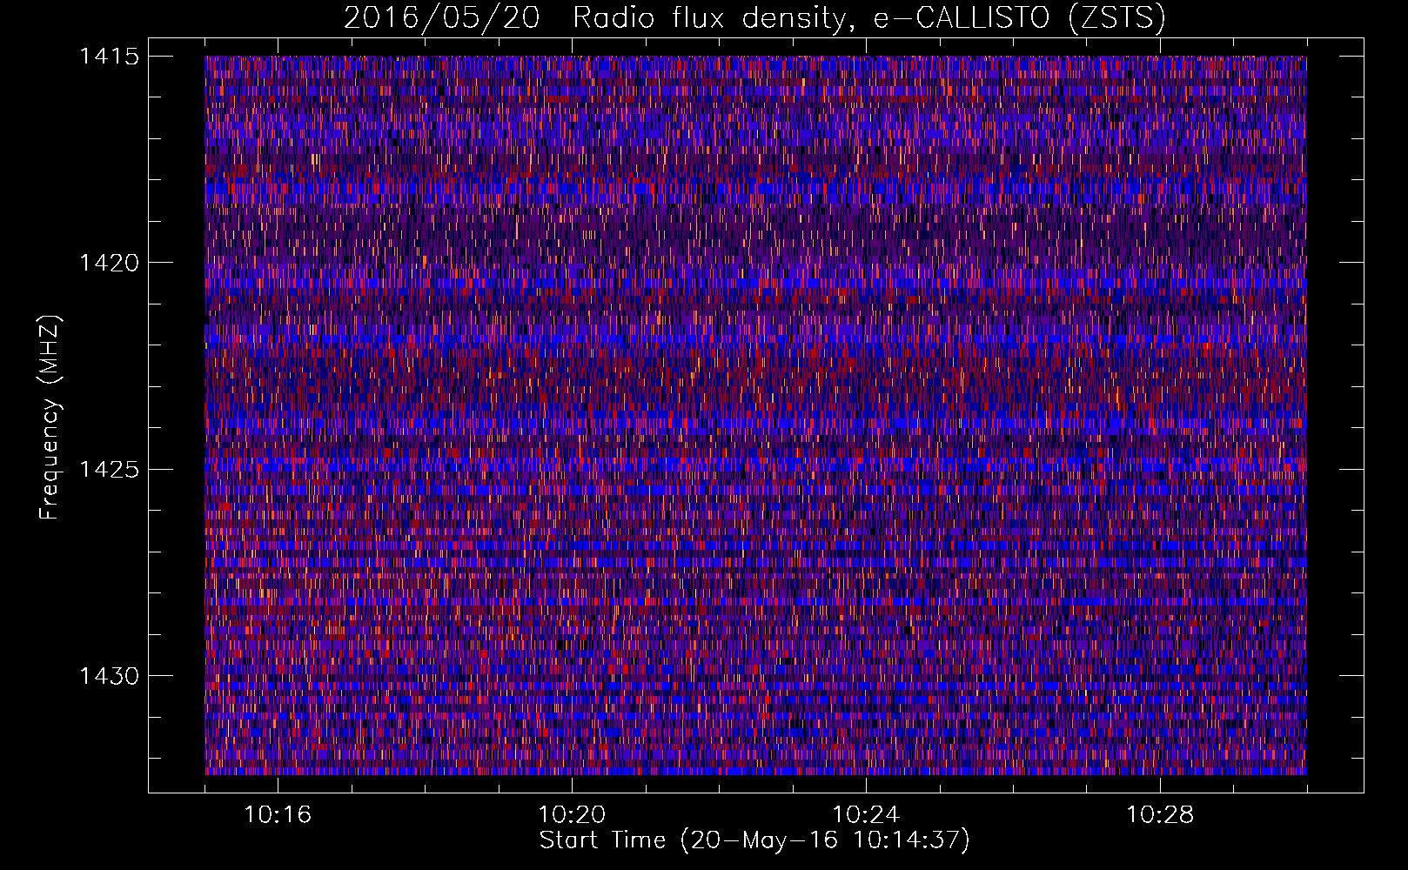Click the 'Frequency (MHZ)' axis label
The image size is (1408, 870).
click(50, 418)
